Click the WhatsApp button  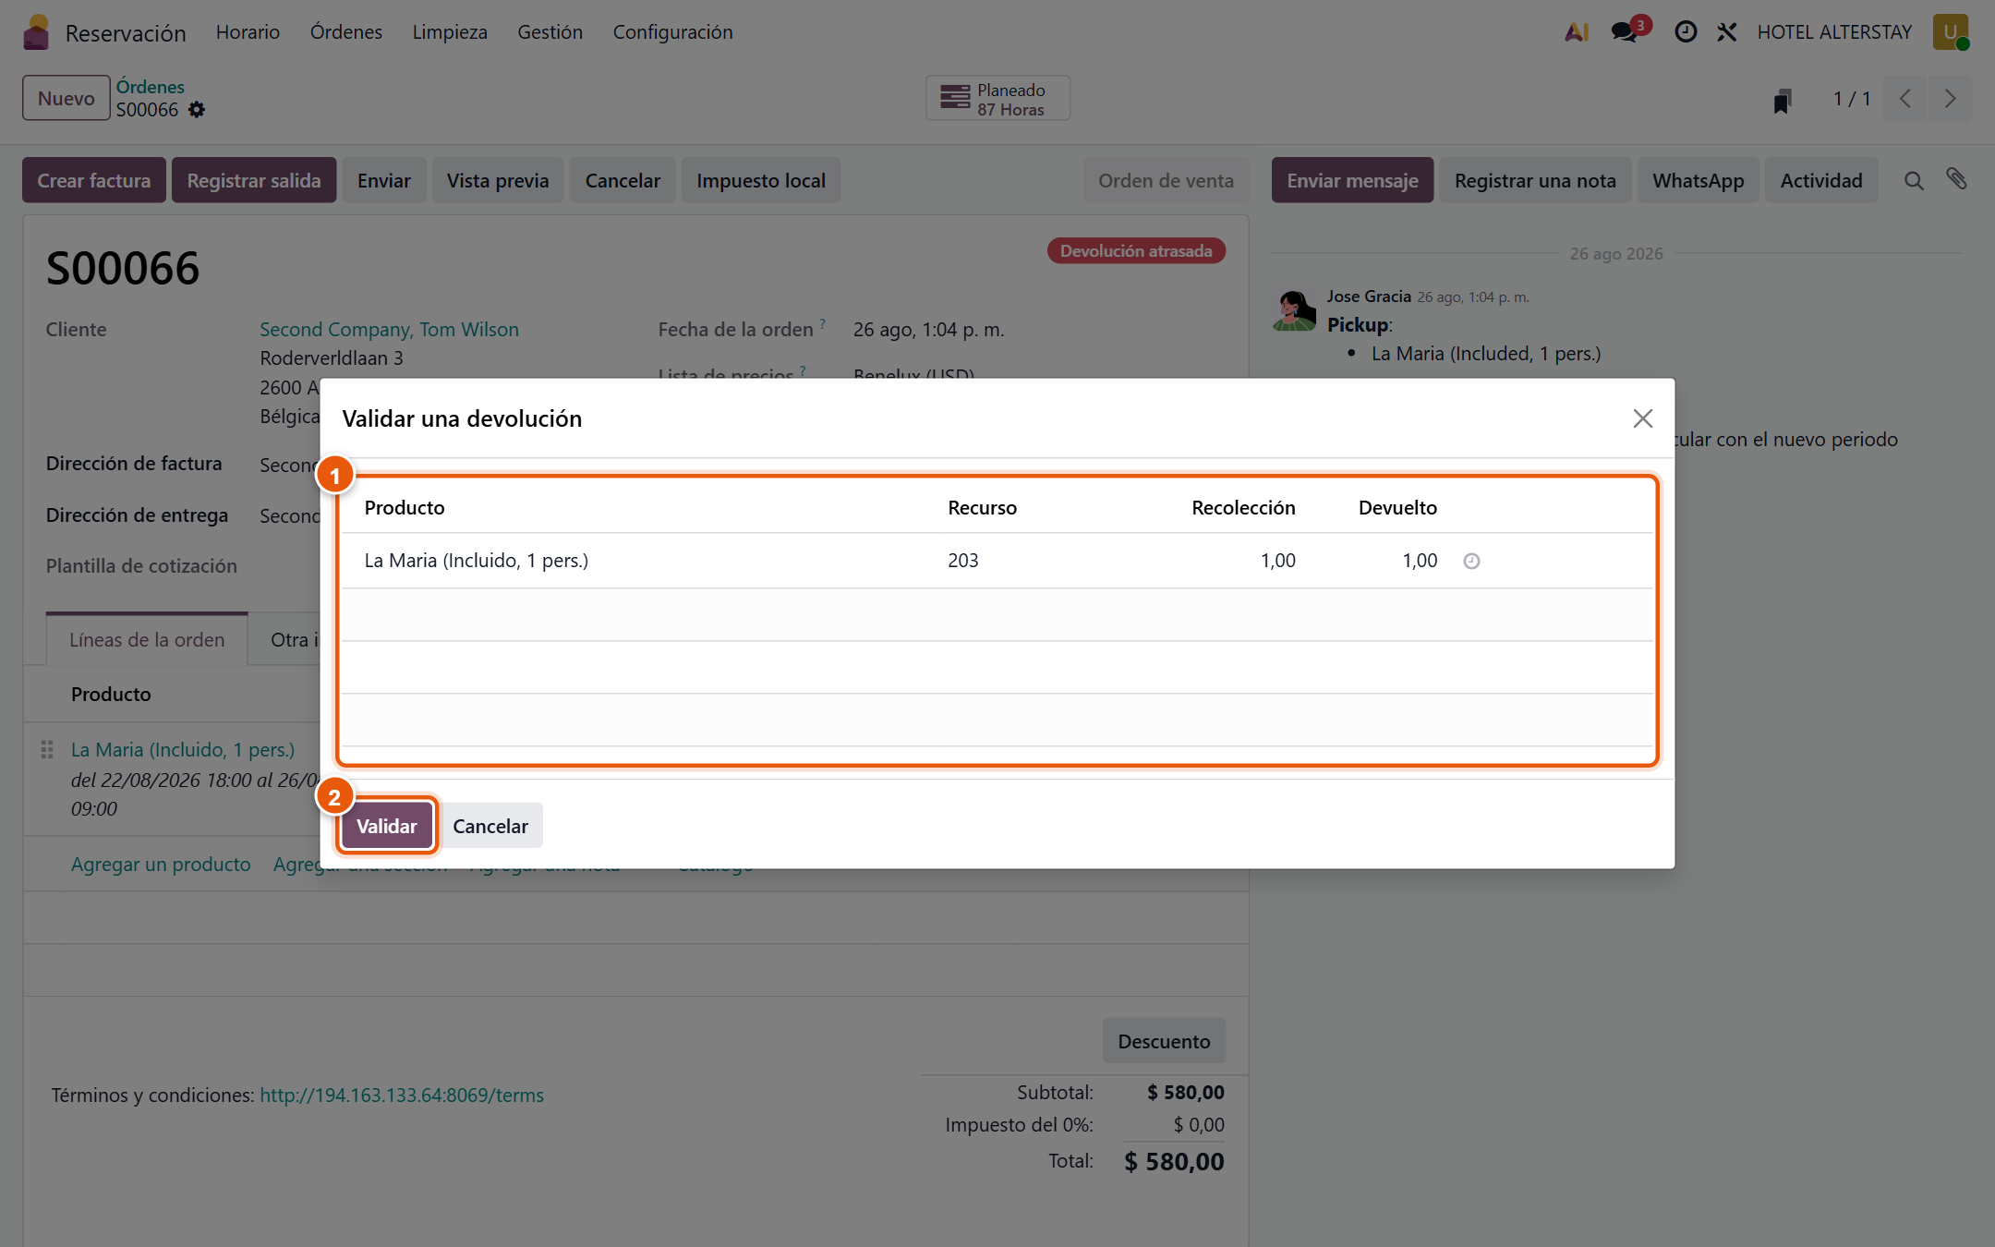pyautogui.click(x=1698, y=181)
